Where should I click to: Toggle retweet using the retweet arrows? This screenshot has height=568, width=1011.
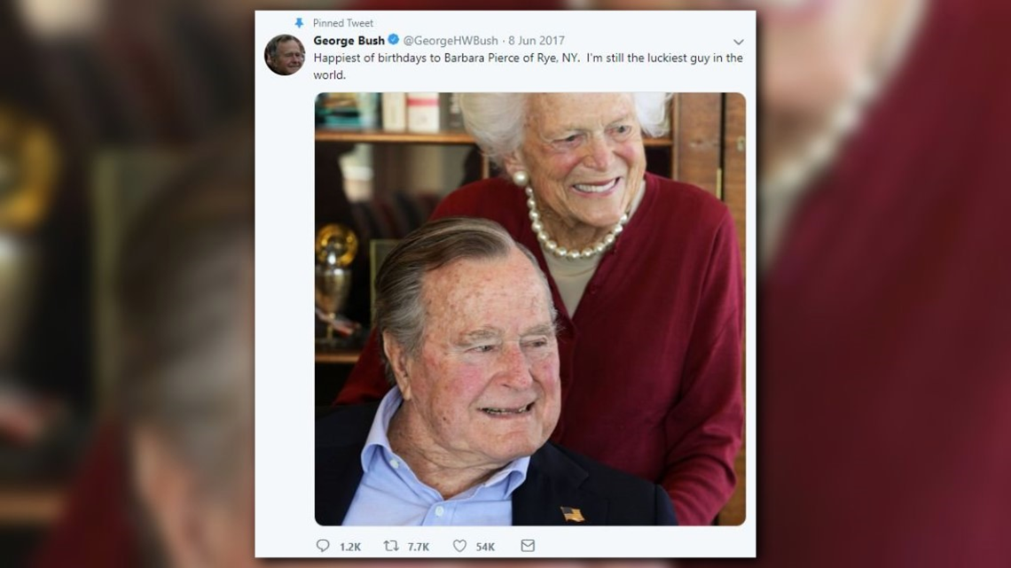[x=390, y=546]
